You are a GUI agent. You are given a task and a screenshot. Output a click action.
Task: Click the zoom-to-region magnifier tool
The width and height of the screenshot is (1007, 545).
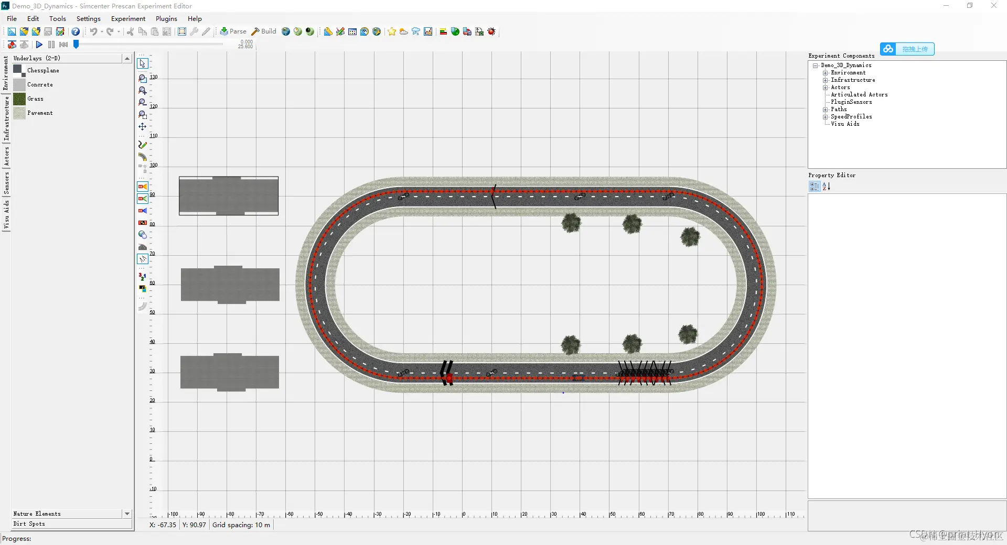(143, 115)
